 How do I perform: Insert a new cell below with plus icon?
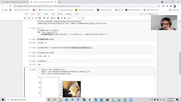point(29,18)
